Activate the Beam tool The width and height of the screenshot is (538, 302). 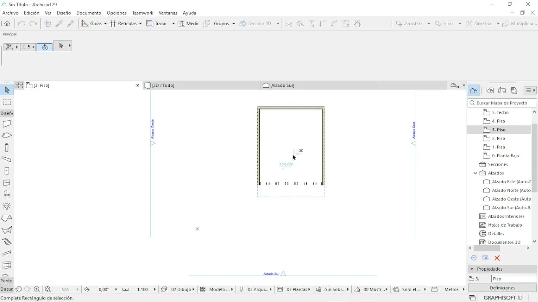pyautogui.click(x=7, y=159)
